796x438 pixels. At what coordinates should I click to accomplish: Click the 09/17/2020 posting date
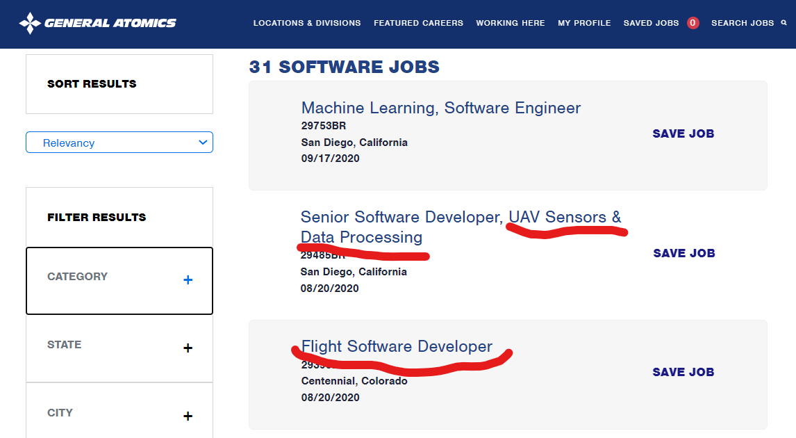(330, 158)
